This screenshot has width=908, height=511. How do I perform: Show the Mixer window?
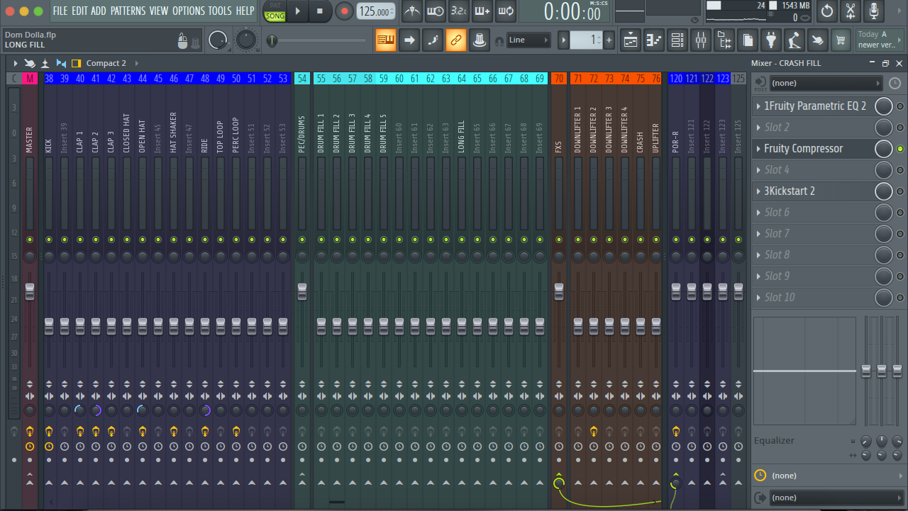tap(701, 40)
